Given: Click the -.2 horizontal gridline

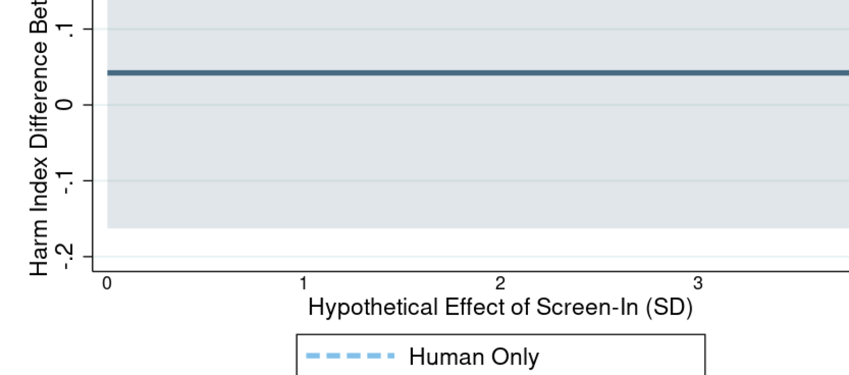Looking at the screenshot, I should tap(437, 256).
